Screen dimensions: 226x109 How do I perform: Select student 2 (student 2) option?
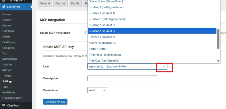[x=152, y=25]
